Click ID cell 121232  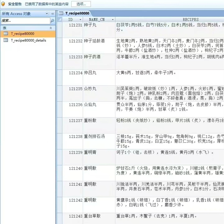click(x=73, y=46)
